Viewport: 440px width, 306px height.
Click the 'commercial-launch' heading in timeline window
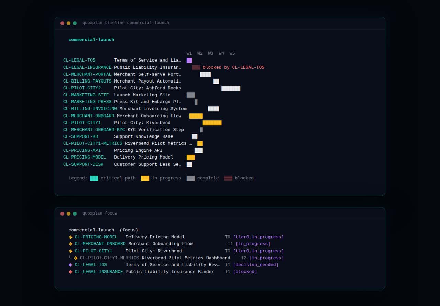(91, 40)
